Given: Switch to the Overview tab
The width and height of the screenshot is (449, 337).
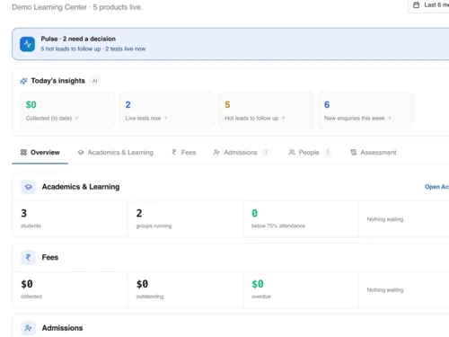Looking at the screenshot, I should [x=40, y=153].
